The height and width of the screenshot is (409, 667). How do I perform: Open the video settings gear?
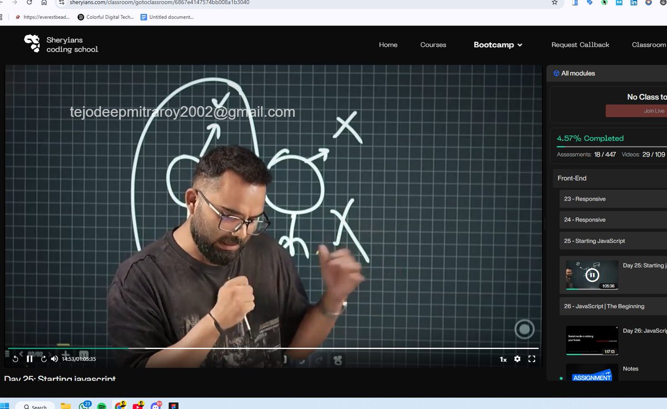[517, 359]
